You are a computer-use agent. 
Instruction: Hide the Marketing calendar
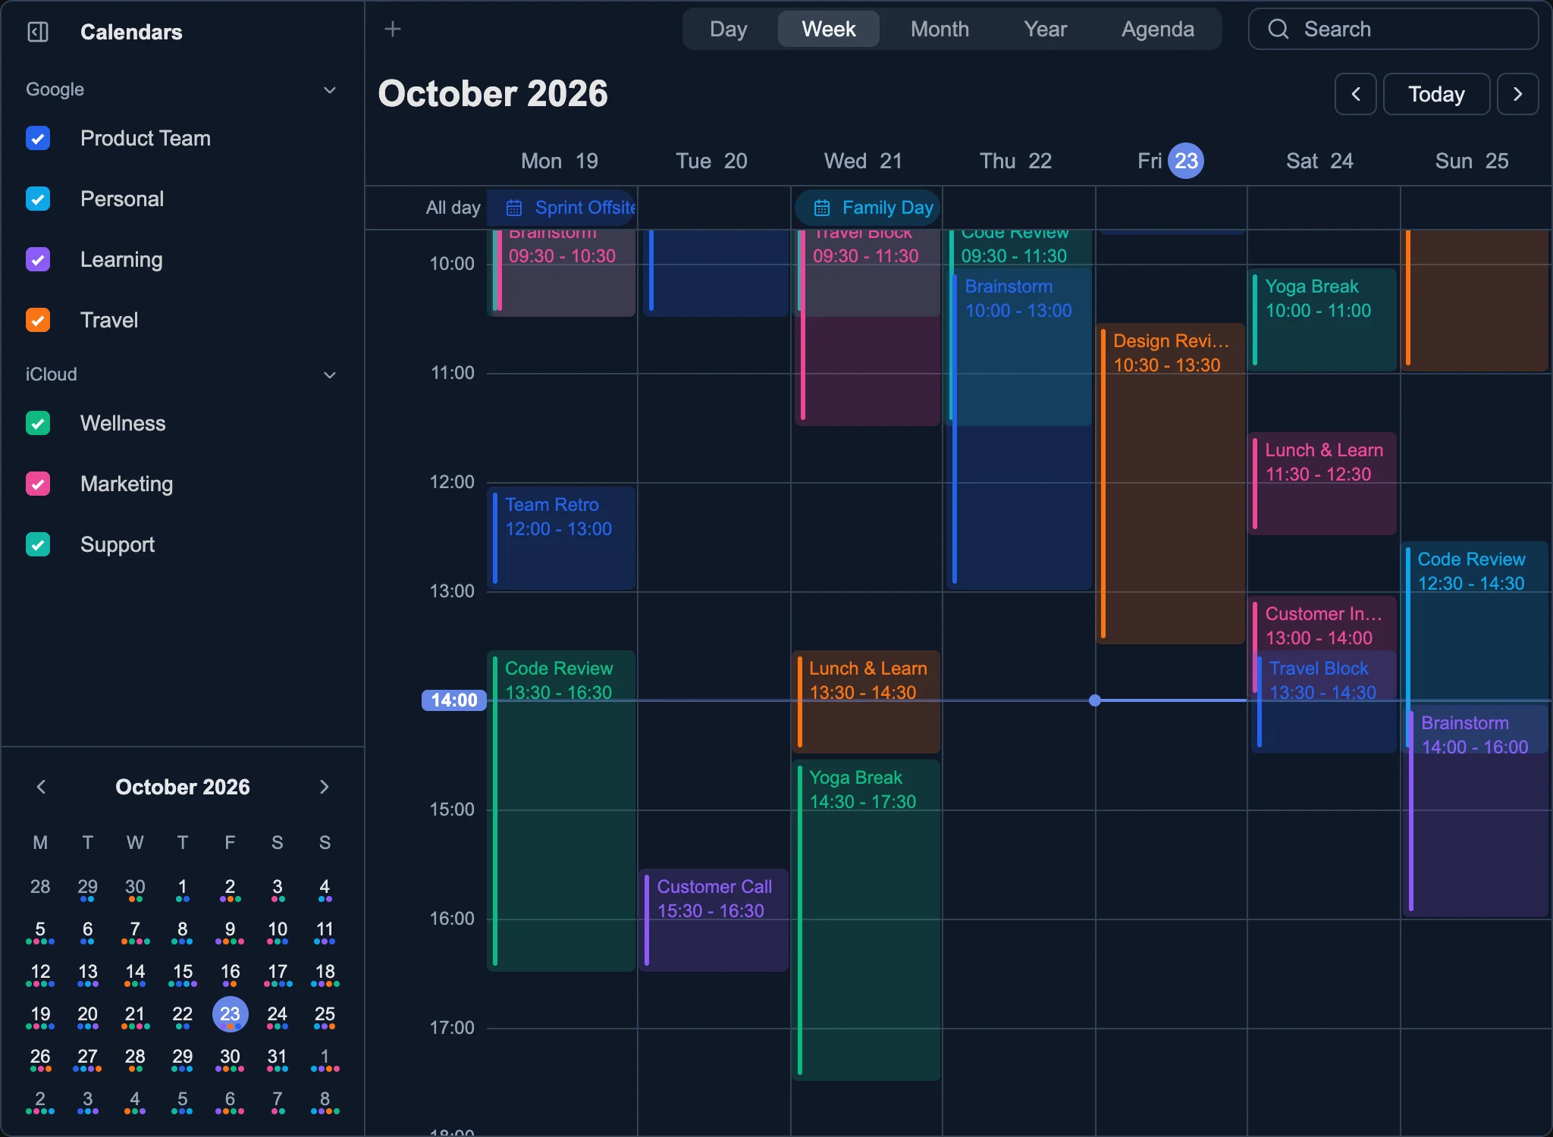tap(38, 484)
